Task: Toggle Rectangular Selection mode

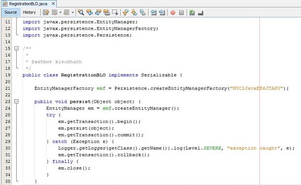Action: (x=115, y=12)
